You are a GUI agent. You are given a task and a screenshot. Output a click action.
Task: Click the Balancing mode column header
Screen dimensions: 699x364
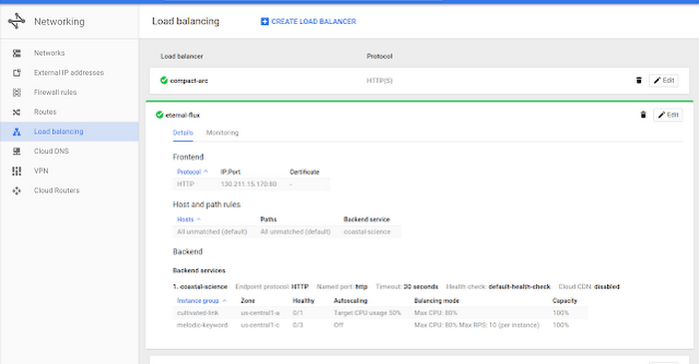[x=436, y=301]
